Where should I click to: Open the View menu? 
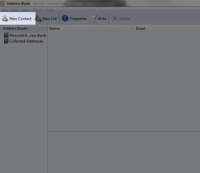coord(25,10)
